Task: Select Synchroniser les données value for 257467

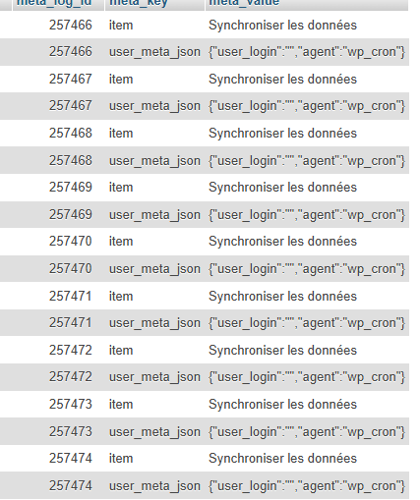Action: click(282, 80)
